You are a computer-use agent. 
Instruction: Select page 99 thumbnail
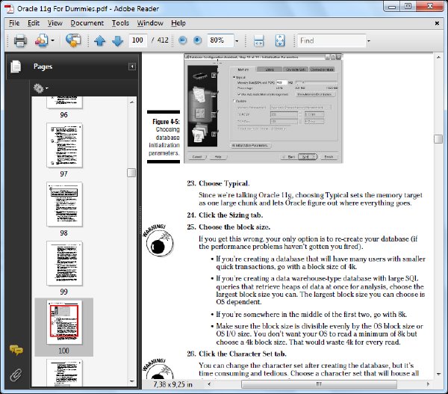[64, 263]
